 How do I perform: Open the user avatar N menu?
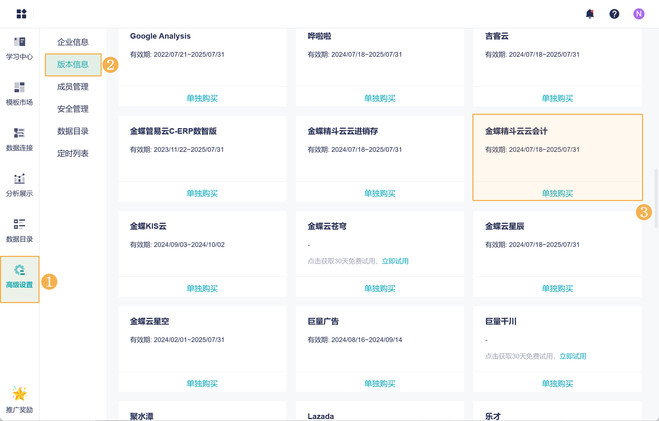[638, 14]
